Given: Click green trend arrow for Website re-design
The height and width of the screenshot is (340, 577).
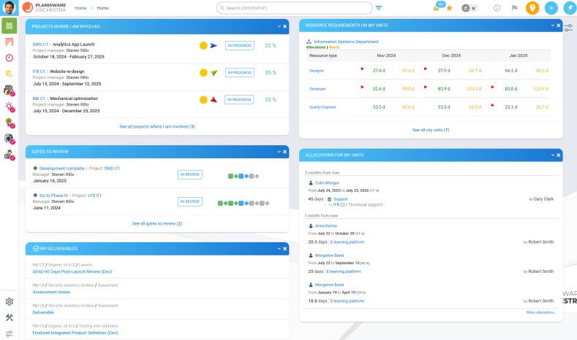Looking at the screenshot, I should point(214,73).
